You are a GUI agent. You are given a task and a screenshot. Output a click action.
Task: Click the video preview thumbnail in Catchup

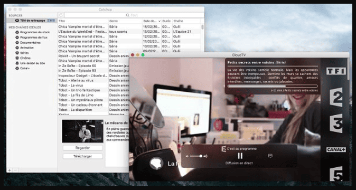tap(82, 131)
